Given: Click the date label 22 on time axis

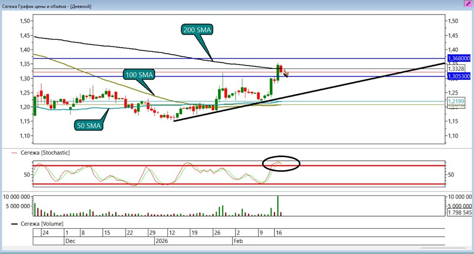Looking at the screenshot, I should [x=130, y=233].
